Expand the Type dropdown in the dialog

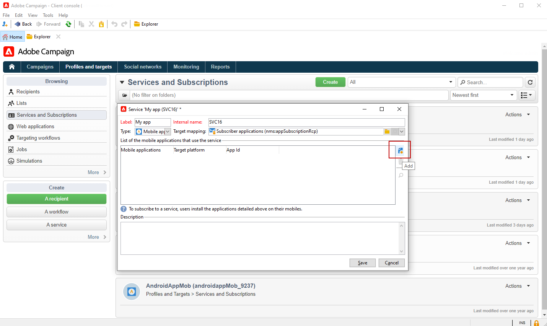pos(168,132)
